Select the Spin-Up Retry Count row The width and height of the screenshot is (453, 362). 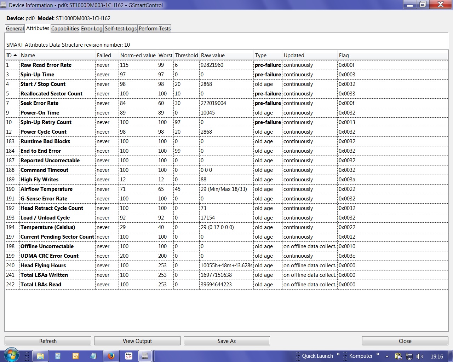pyautogui.click(x=226, y=122)
